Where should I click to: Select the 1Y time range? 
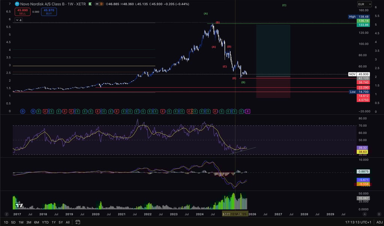pyautogui.click(x=54, y=222)
